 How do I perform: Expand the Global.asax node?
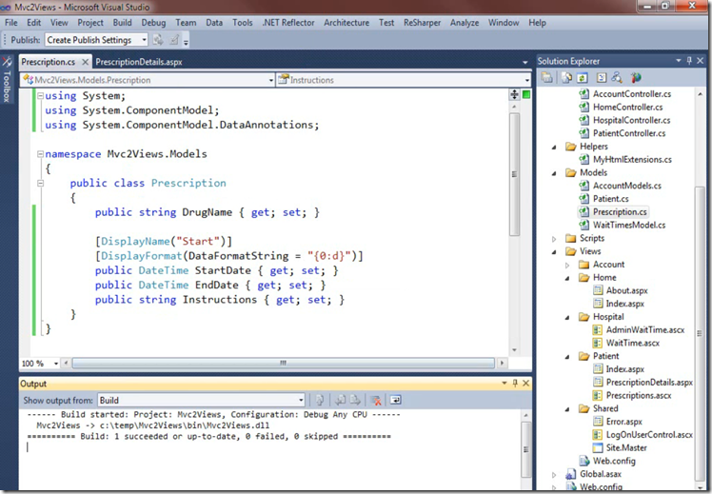[x=554, y=474]
